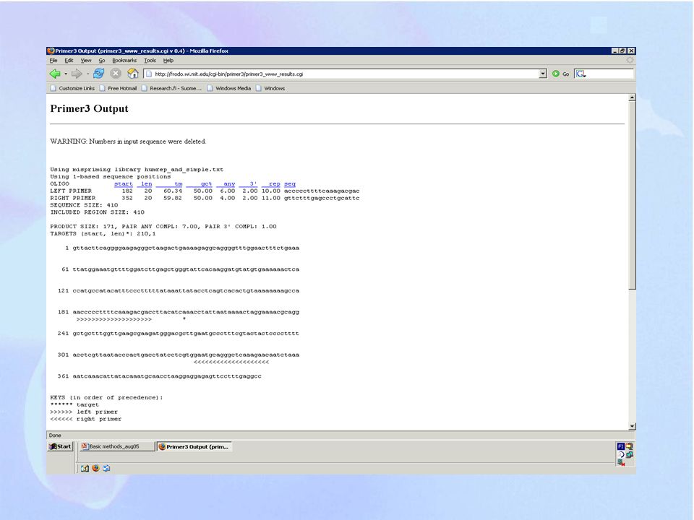Viewport: 694px width, 520px height.
Task: Click the left primer sequence 'acccccttttcaaagacgac'
Action: click(x=322, y=191)
